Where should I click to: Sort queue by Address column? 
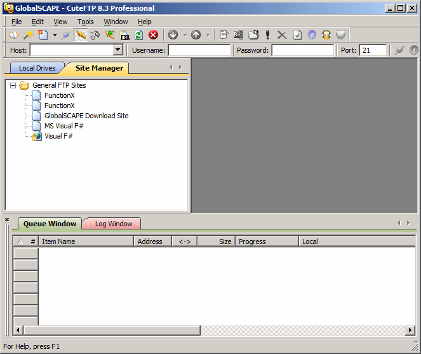152,242
